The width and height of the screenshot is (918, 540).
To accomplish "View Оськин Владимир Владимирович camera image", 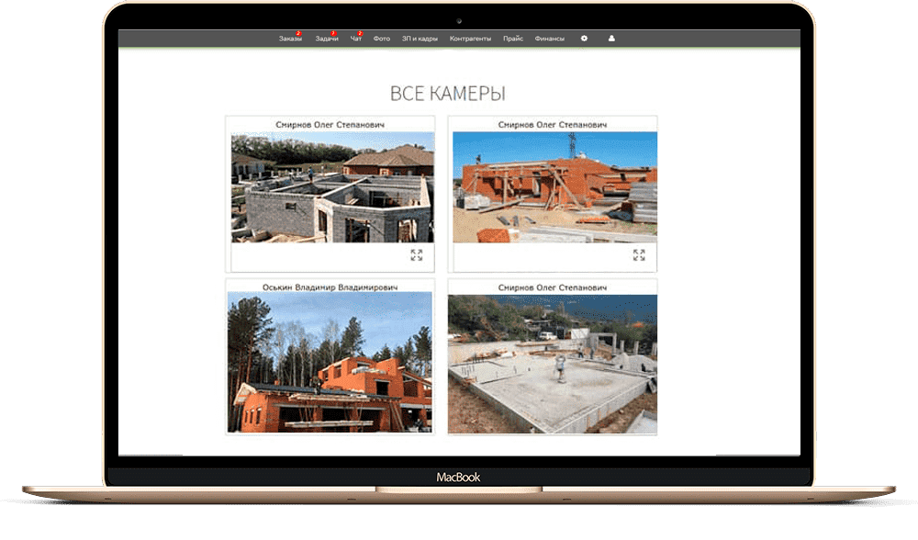I will 329,363.
